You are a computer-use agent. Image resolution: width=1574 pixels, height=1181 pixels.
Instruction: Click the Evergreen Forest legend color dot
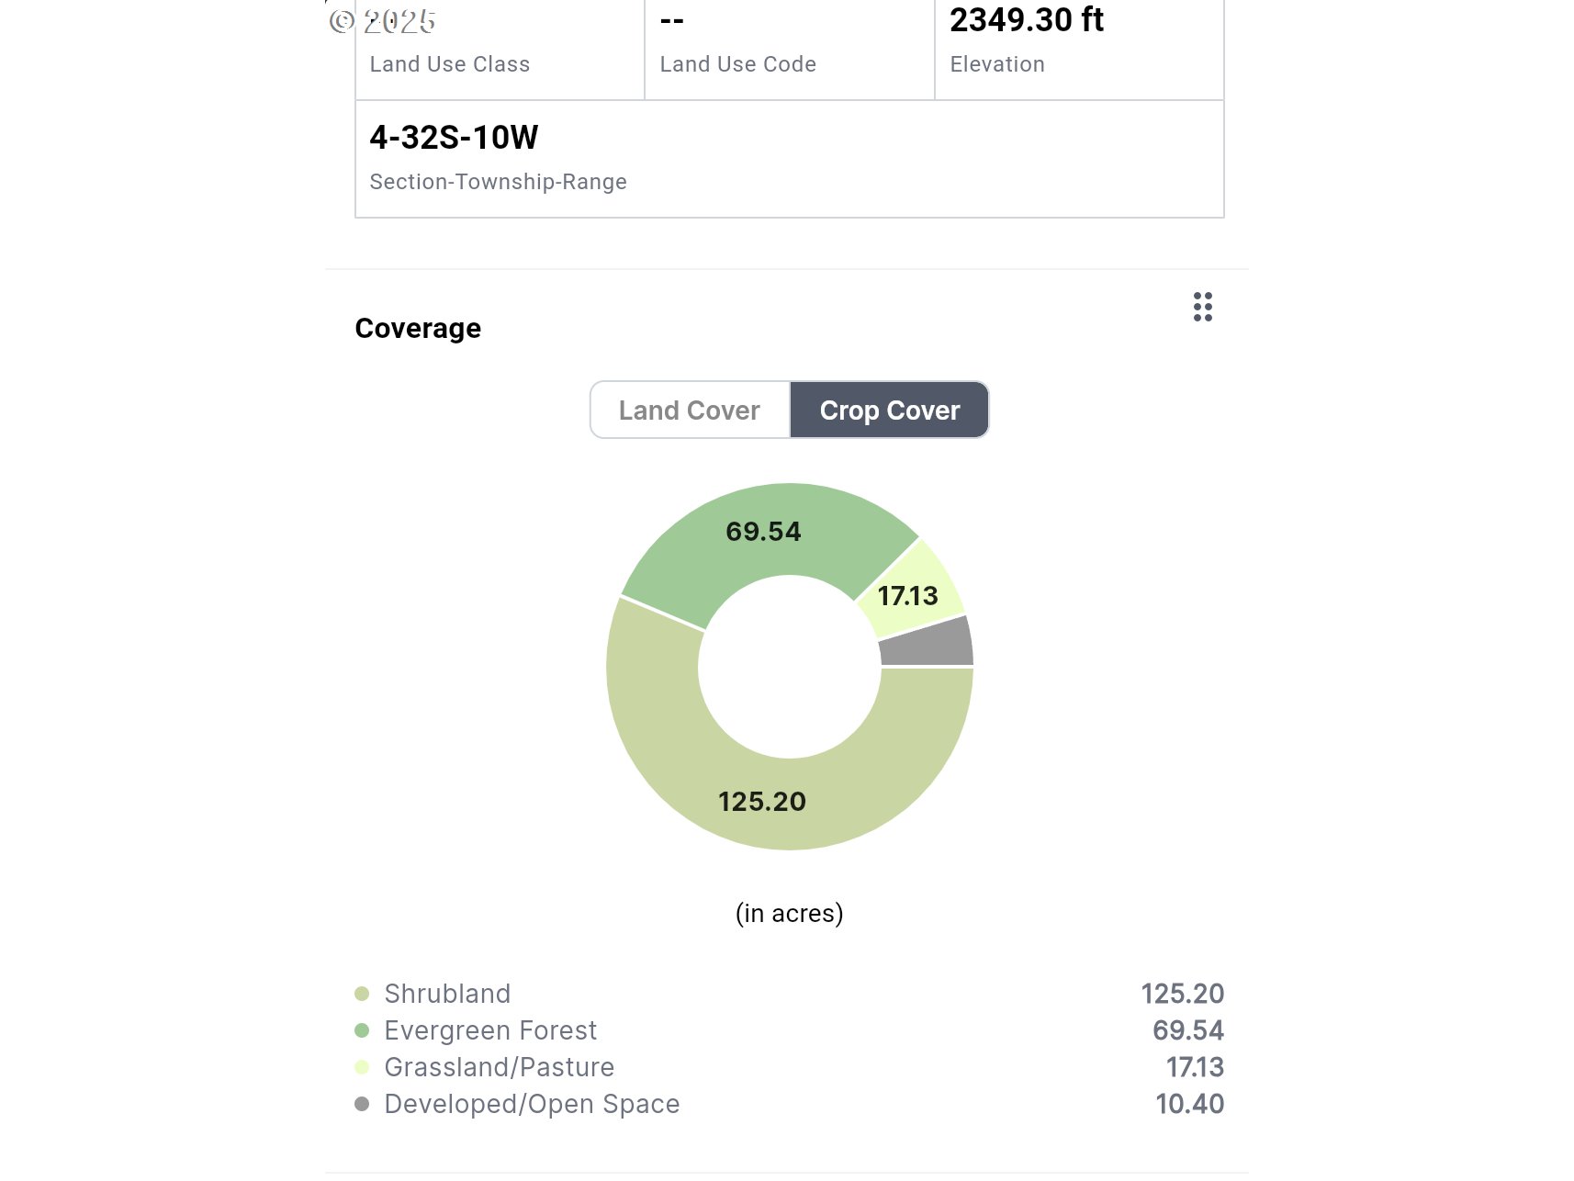coord(362,1030)
